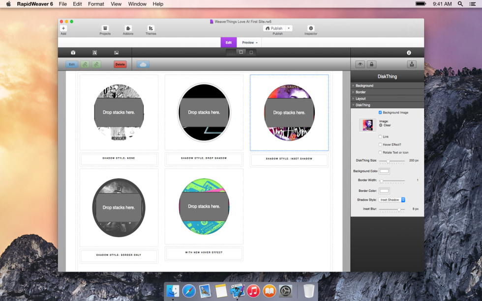Open Finder from the dock
Image resolution: width=482 pixels, height=301 pixels.
click(x=173, y=291)
